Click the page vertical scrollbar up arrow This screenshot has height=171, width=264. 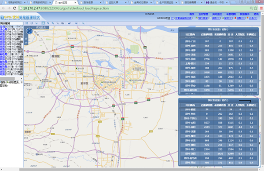pos(262,14)
